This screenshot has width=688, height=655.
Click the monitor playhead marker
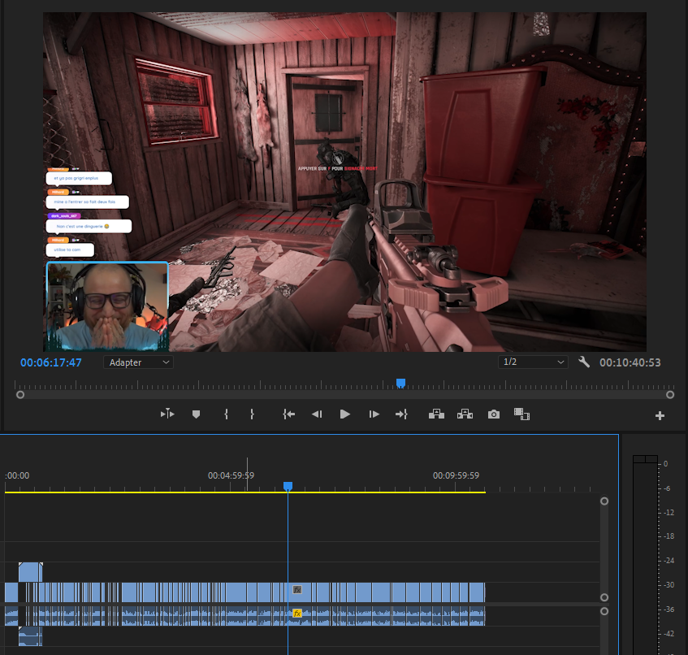[x=400, y=384]
